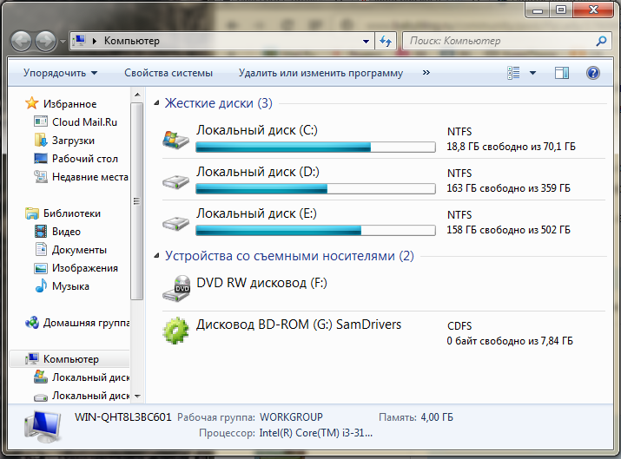Screen dimensions: 621x459
Task: Click processor value Intel(R) Core(TM) i3-31...
Action: point(315,433)
